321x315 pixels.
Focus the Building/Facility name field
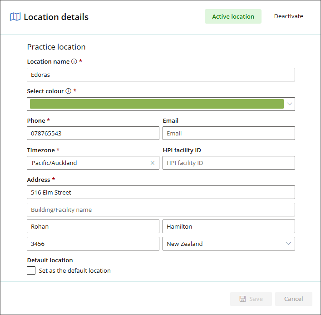click(161, 210)
